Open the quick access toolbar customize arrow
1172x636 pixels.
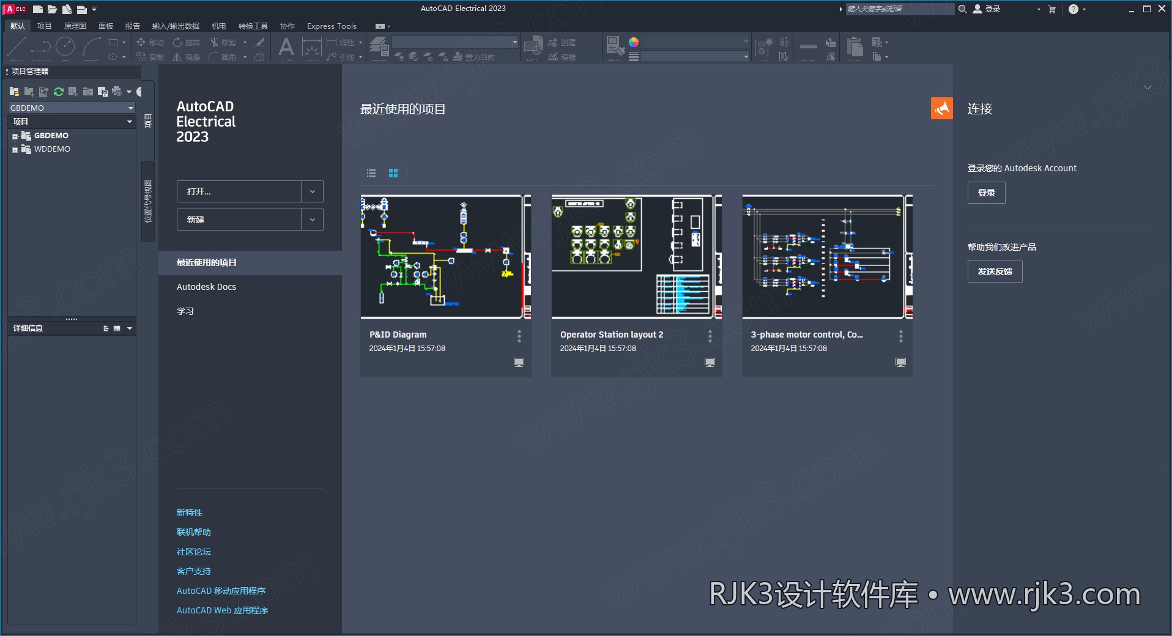[94, 9]
